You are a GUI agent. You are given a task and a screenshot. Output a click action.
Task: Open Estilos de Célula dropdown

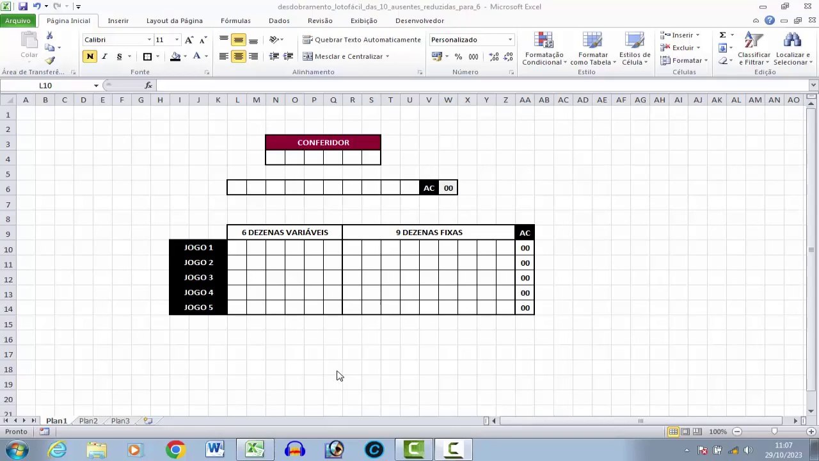(634, 49)
